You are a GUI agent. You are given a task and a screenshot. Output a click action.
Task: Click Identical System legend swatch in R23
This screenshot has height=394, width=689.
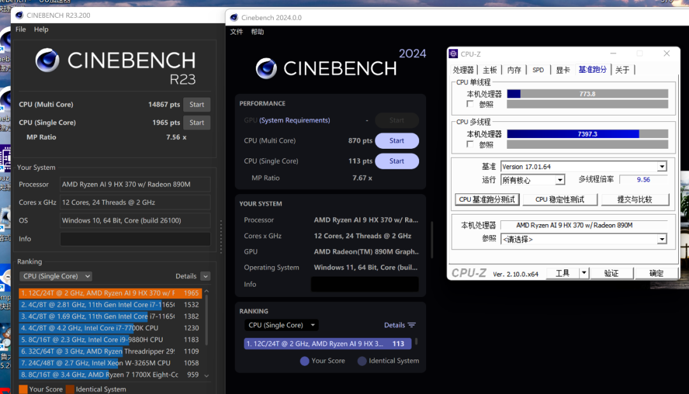click(x=70, y=389)
